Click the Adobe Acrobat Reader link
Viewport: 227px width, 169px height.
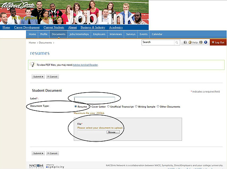click(x=85, y=65)
